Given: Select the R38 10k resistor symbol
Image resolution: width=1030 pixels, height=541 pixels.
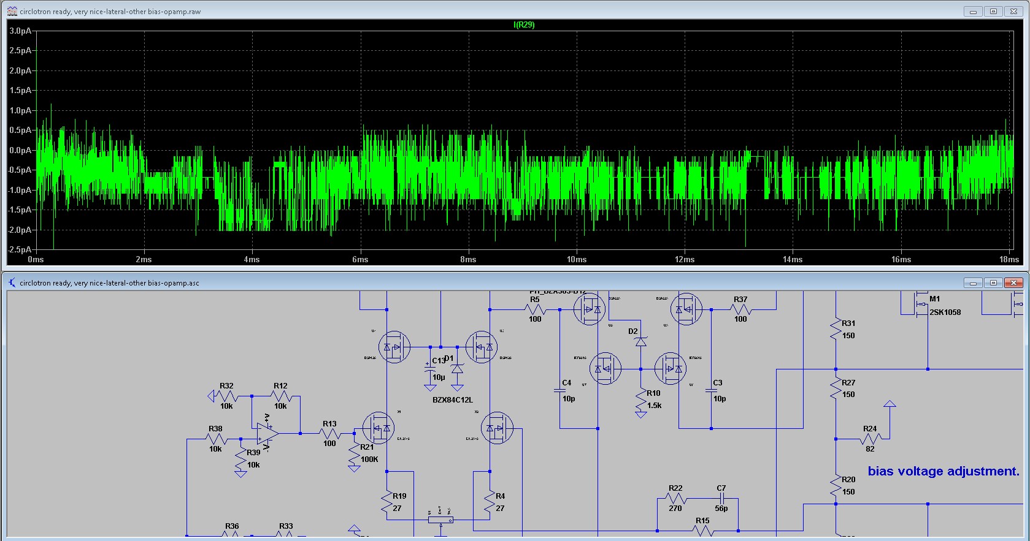Looking at the screenshot, I should pyautogui.click(x=215, y=439).
